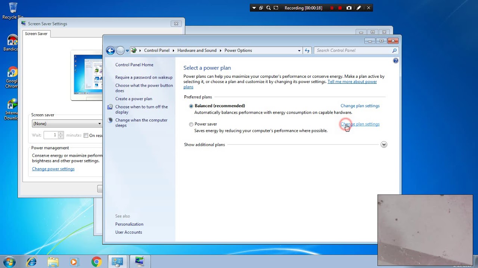Viewport: 478px width, 268px height.
Task: Open Choose what the power button does
Action: [144, 88]
